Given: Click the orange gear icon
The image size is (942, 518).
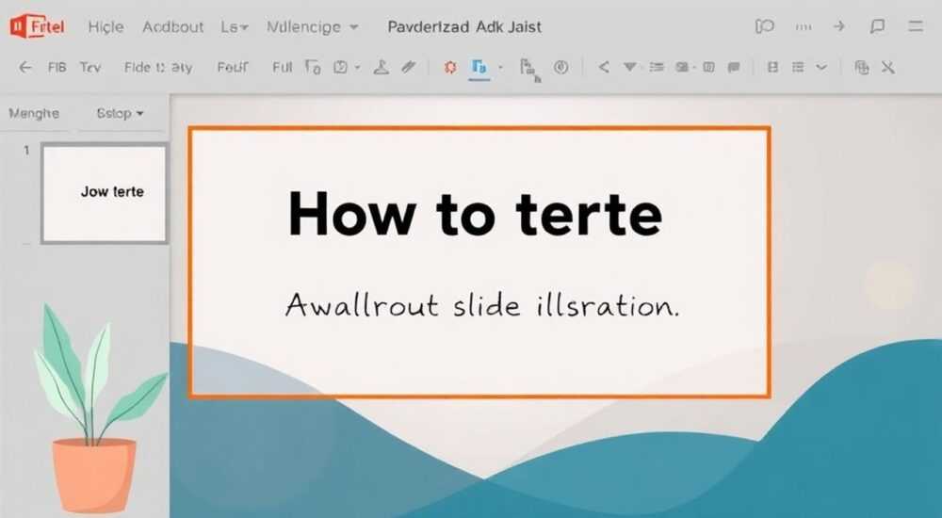Looking at the screenshot, I should [x=450, y=67].
